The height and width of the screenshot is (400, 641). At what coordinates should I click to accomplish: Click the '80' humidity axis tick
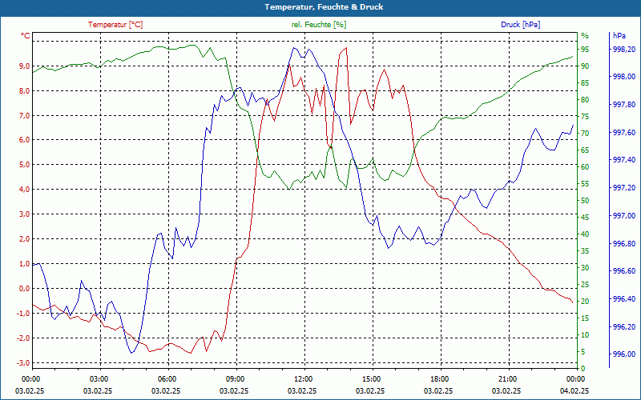[585, 99]
